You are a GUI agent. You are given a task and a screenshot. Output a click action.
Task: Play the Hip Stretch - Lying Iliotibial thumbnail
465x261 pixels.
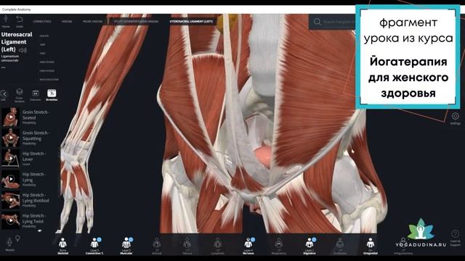[11, 200]
